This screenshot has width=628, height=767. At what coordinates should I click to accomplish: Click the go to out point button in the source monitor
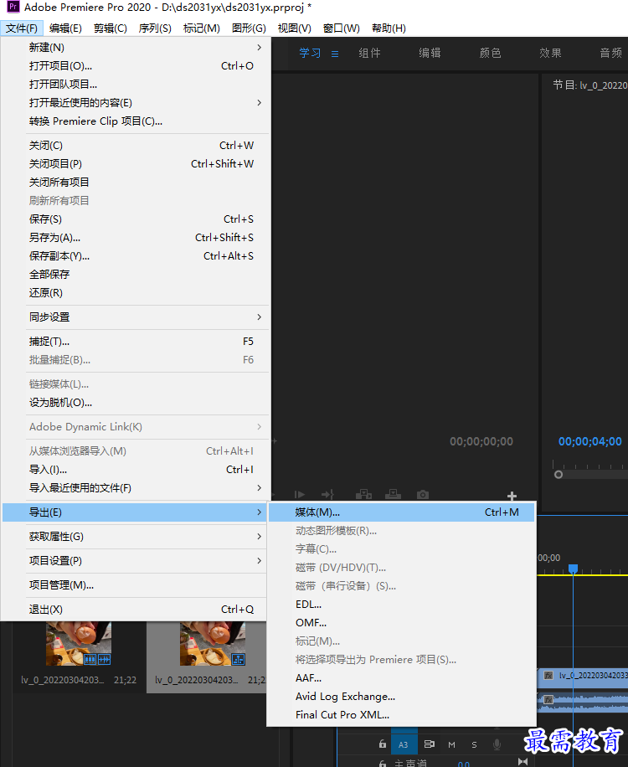click(327, 495)
